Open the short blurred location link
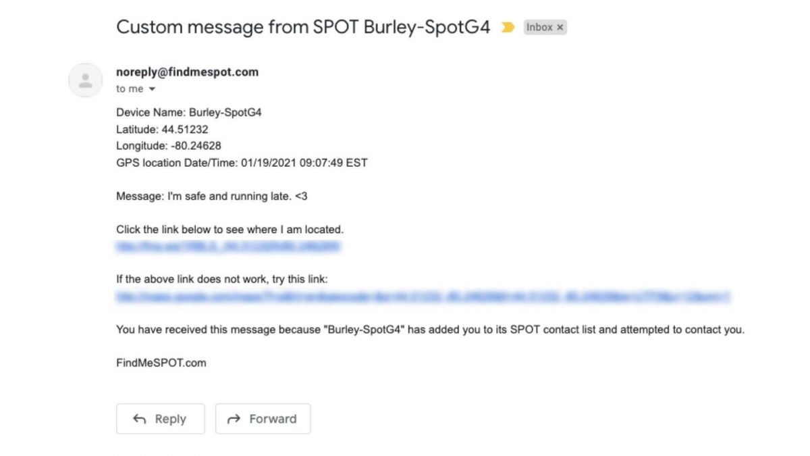The width and height of the screenshot is (810, 456). coord(228,247)
